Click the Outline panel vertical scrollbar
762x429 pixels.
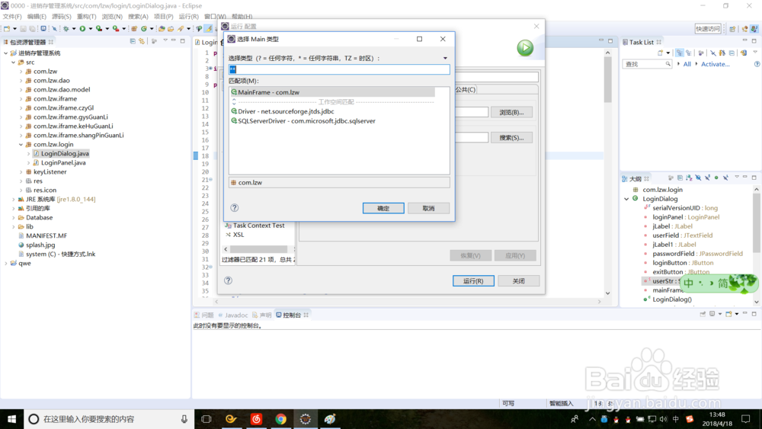pos(757,245)
